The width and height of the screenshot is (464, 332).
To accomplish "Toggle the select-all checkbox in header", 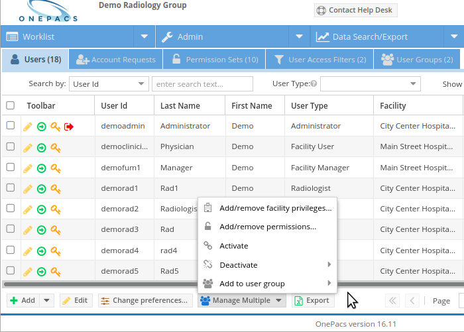I will coord(11,105).
